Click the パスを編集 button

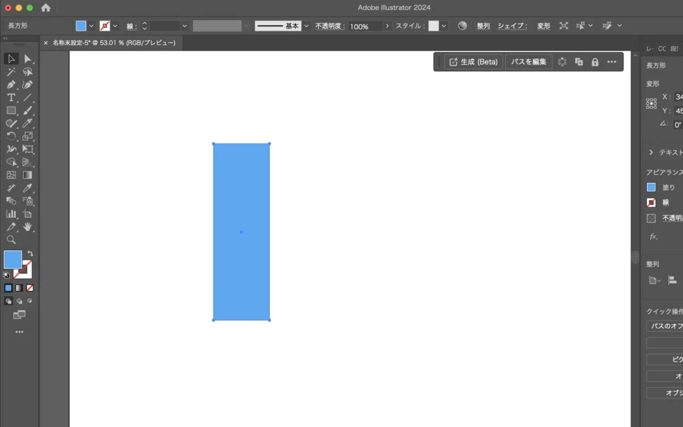528,62
